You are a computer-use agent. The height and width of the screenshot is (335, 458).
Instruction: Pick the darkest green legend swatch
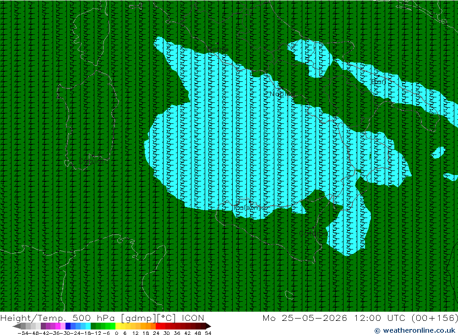93,326
